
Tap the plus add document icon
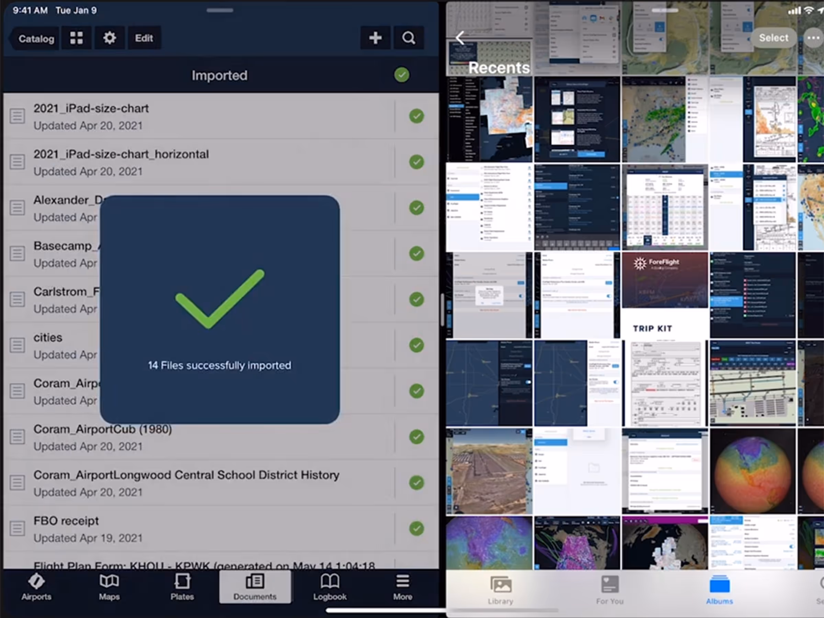[375, 38]
